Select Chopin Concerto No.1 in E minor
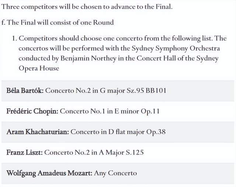The width and height of the screenshot is (236, 187). [x=110, y=111]
